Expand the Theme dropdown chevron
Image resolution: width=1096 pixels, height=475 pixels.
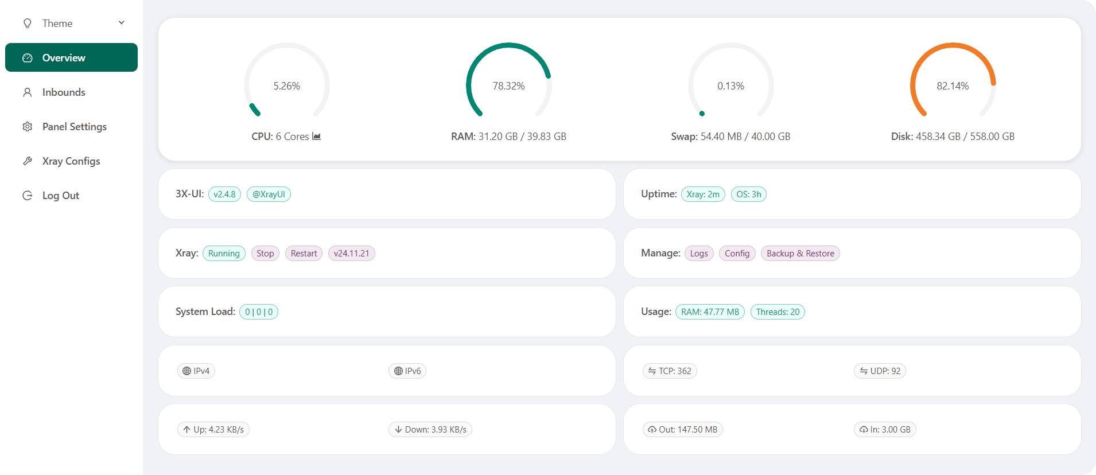[122, 23]
